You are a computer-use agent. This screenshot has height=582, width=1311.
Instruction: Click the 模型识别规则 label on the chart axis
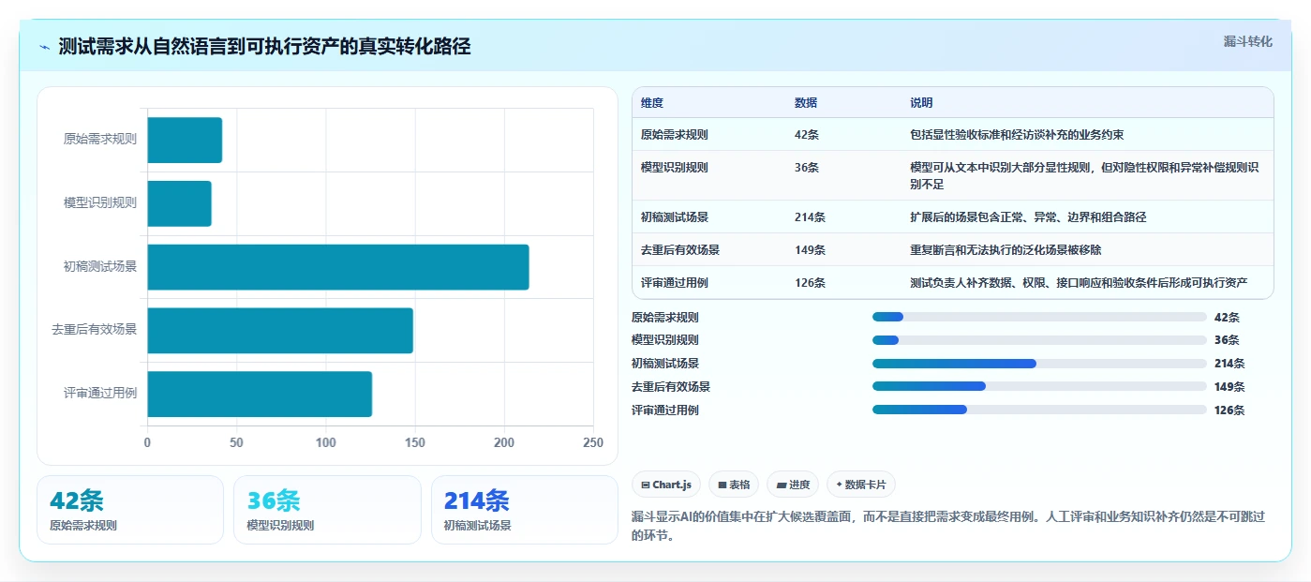(x=100, y=203)
